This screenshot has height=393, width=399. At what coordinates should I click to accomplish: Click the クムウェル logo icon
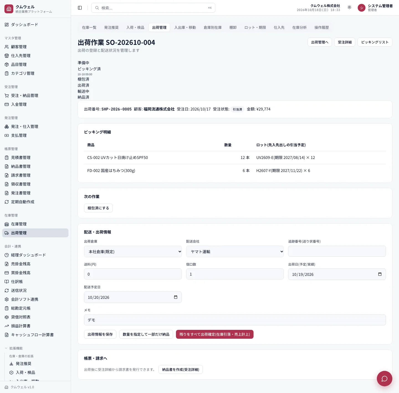pyautogui.click(x=9, y=9)
